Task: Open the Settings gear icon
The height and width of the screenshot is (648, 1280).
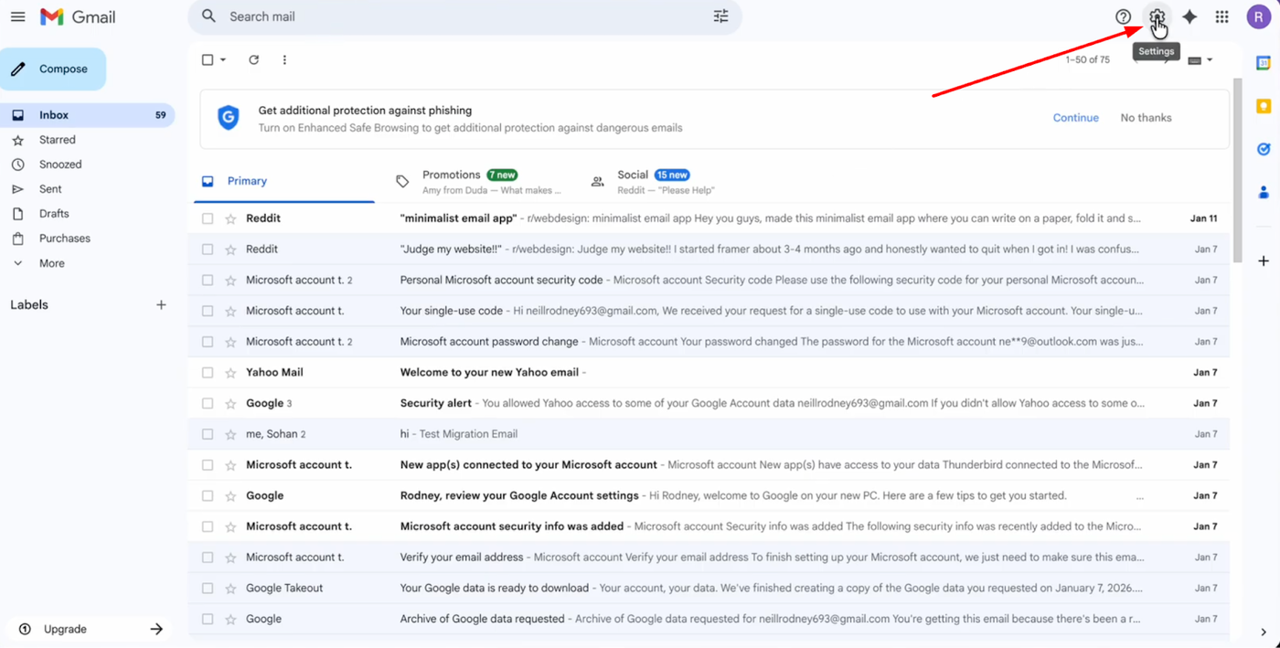Action: tap(1157, 16)
